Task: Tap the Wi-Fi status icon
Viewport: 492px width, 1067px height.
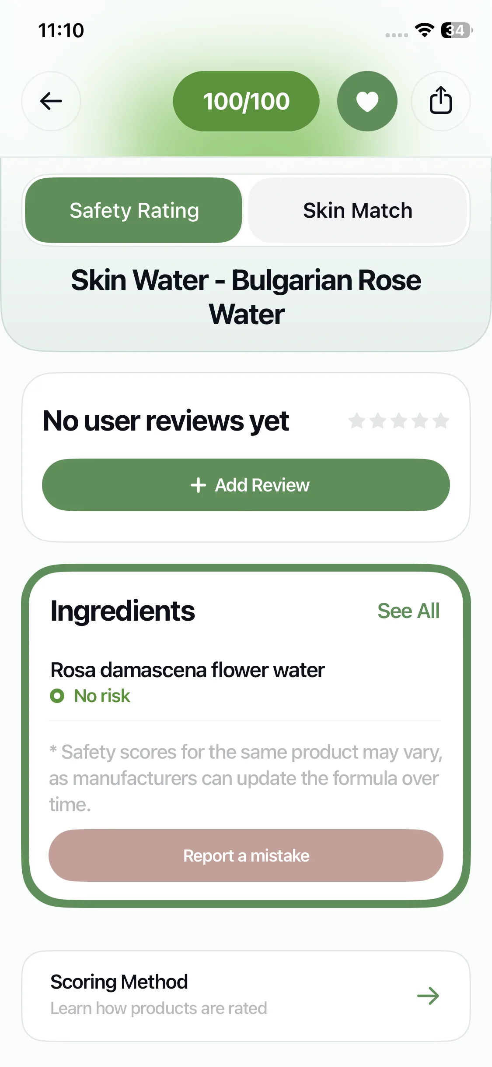Action: tap(424, 30)
